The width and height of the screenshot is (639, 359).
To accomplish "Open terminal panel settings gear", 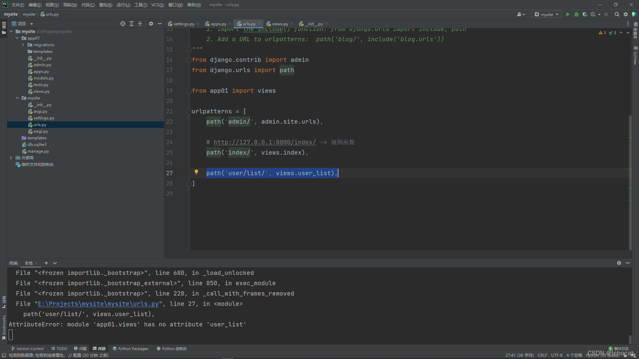I will click(x=619, y=263).
